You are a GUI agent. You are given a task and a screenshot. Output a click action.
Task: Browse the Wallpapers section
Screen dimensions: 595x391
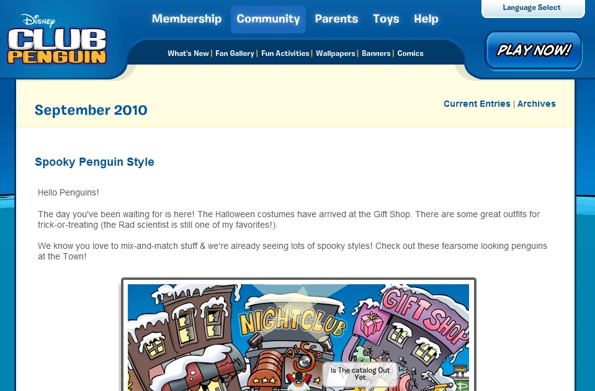tap(336, 53)
